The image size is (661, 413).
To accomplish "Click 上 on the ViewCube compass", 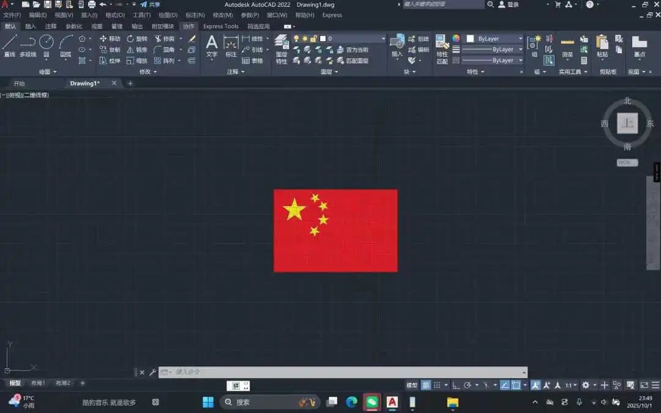I will [x=627, y=122].
